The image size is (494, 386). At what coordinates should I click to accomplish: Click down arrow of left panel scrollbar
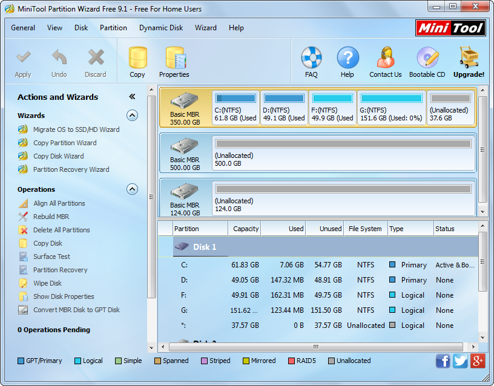151,348
